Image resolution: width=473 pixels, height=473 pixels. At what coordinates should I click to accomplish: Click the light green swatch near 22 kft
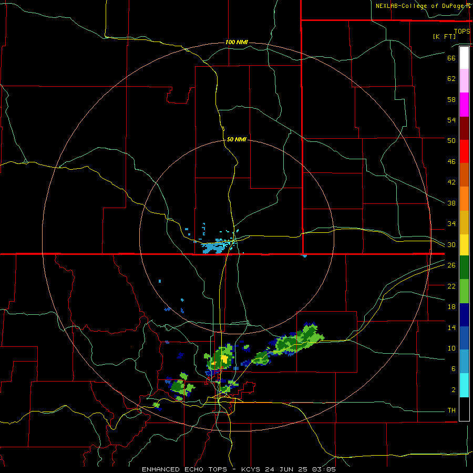pos(464,291)
